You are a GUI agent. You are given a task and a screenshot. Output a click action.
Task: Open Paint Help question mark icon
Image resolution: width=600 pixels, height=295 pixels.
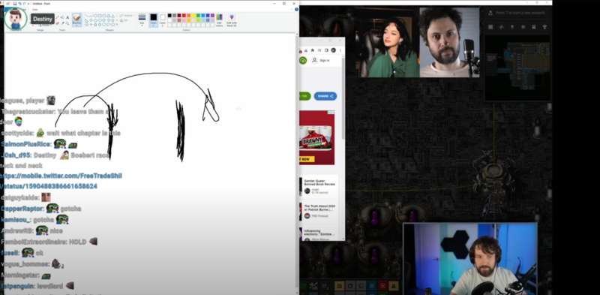click(x=296, y=9)
